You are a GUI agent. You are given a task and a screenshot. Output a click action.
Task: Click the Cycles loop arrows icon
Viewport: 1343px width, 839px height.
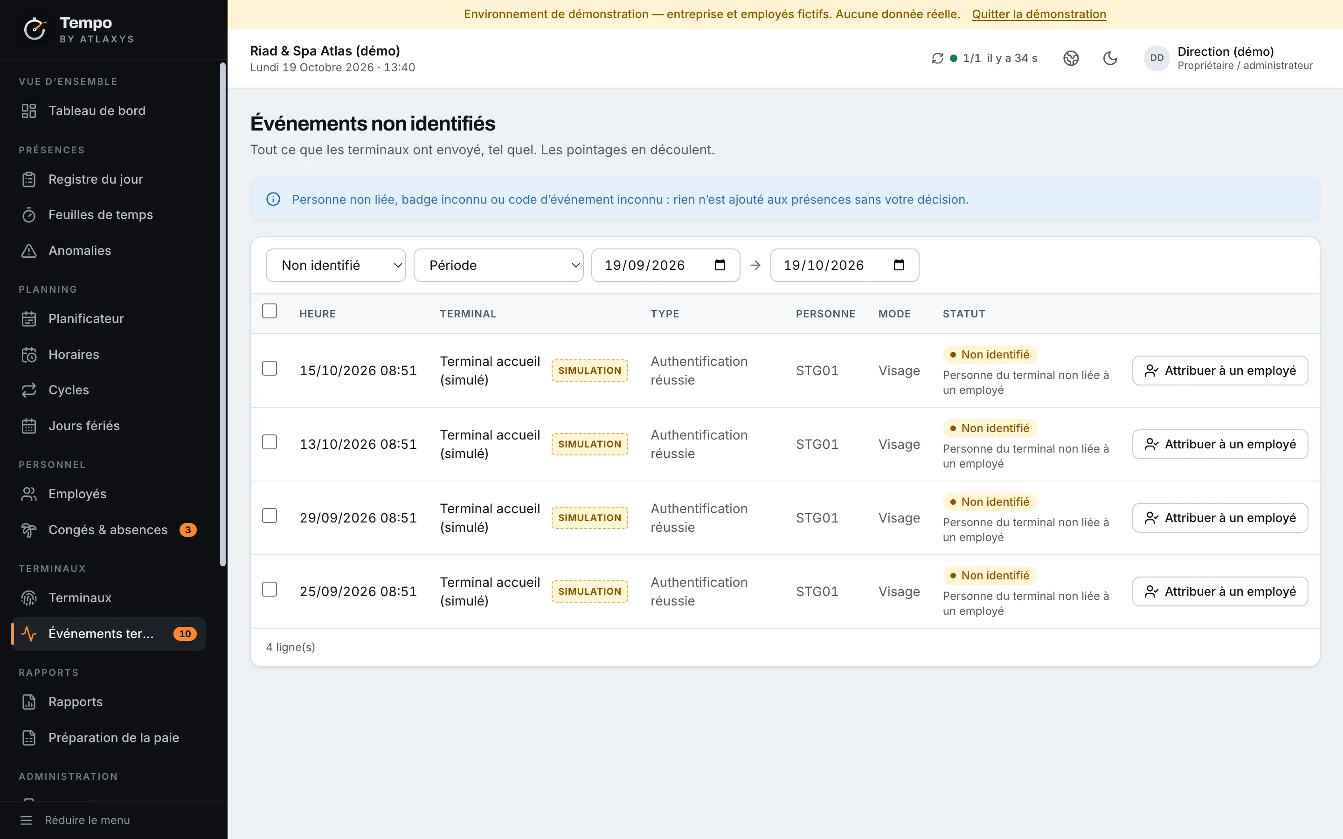(x=29, y=390)
